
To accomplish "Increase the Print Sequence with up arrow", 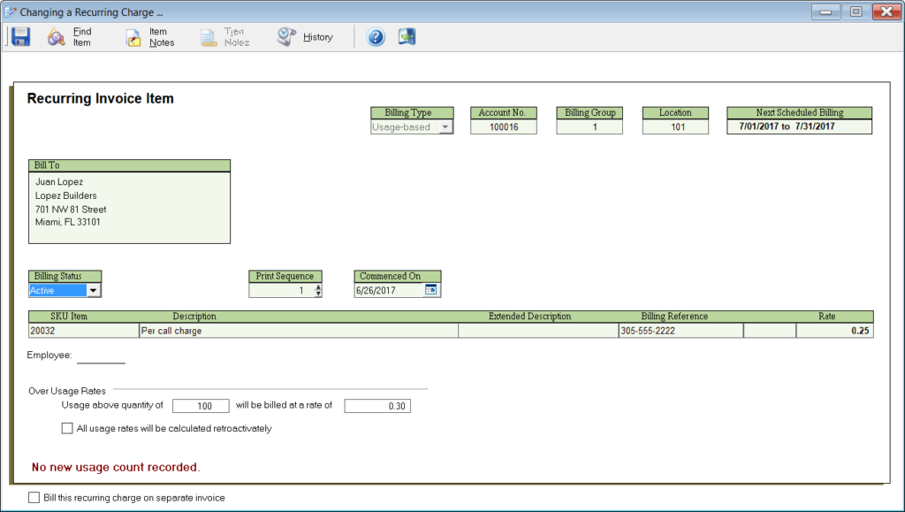I will click(318, 287).
